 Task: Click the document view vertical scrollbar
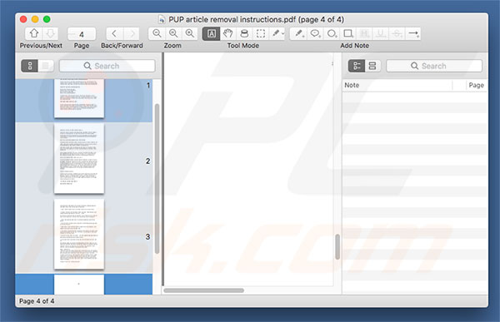(x=337, y=247)
